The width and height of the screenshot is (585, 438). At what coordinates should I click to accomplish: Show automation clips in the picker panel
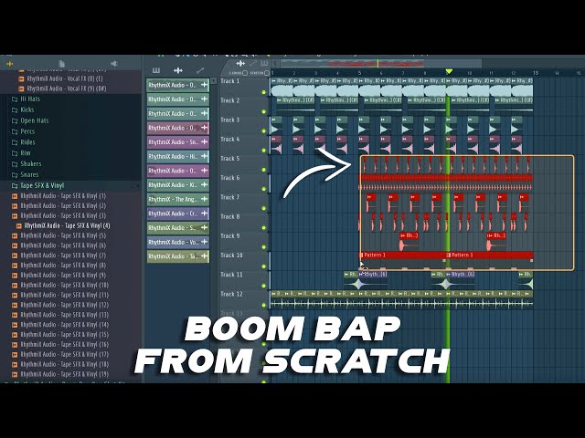point(200,70)
